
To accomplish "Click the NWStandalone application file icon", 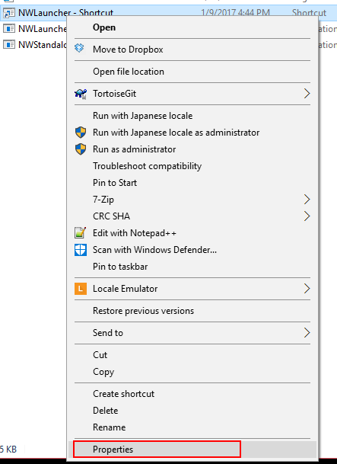I will pyautogui.click(x=9, y=45).
